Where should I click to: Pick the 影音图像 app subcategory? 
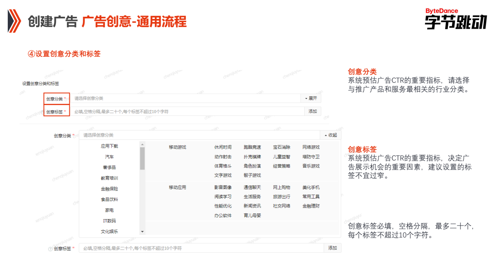click(223, 187)
